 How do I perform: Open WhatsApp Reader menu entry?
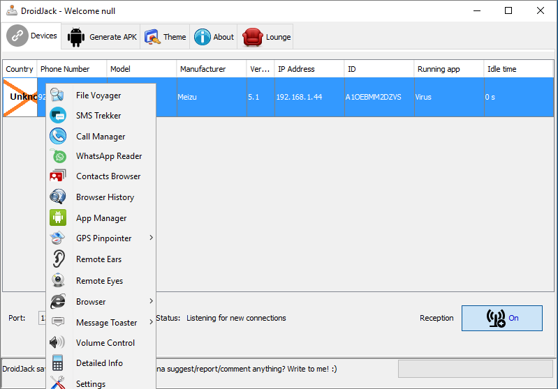(101, 156)
